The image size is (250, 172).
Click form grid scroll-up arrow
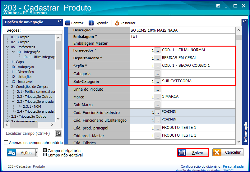click(238, 30)
